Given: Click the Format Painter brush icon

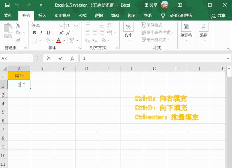Looking at the screenshot, I should [x=18, y=40].
